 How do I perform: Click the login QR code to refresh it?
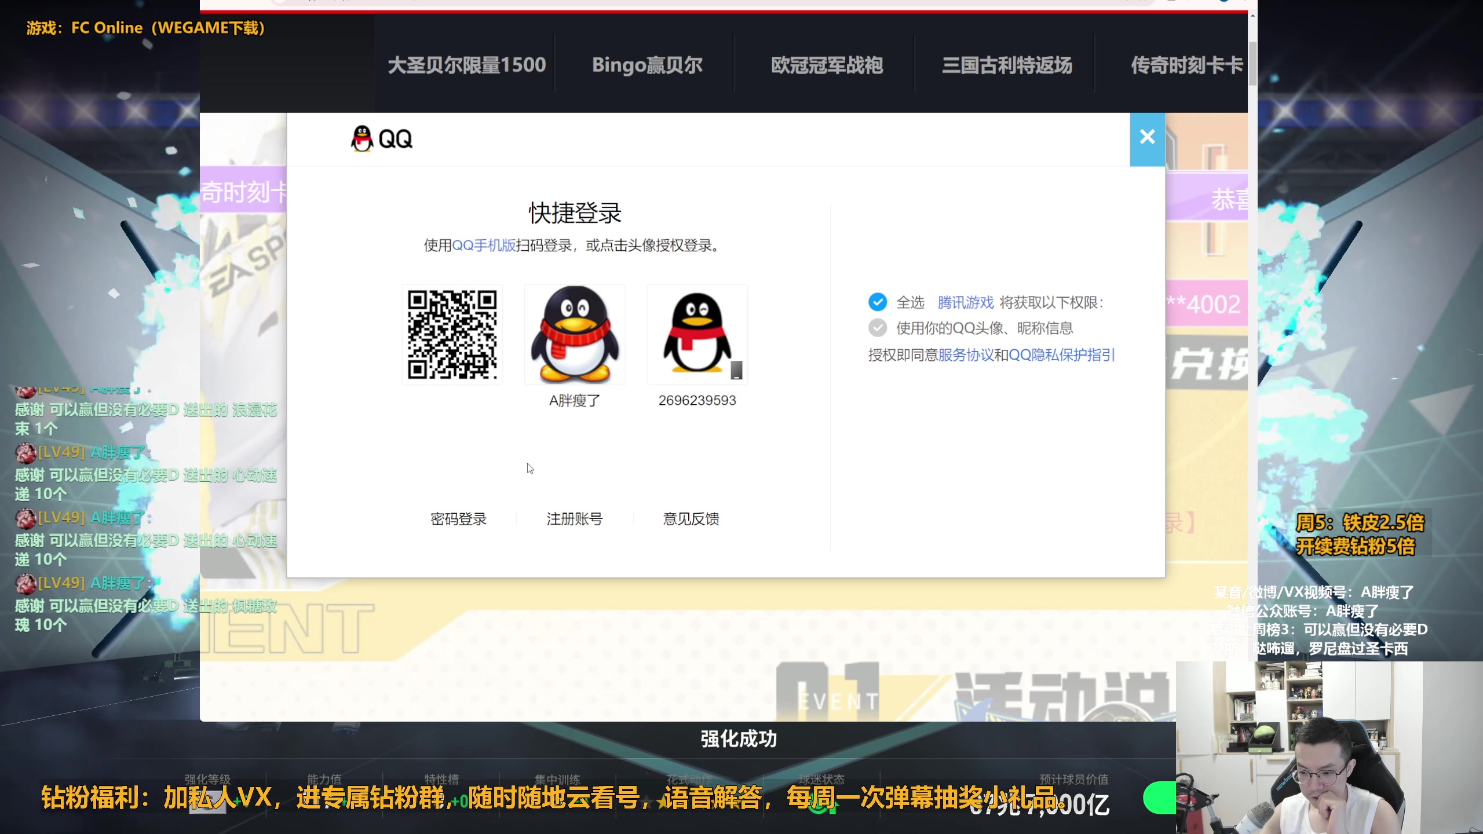point(452,334)
